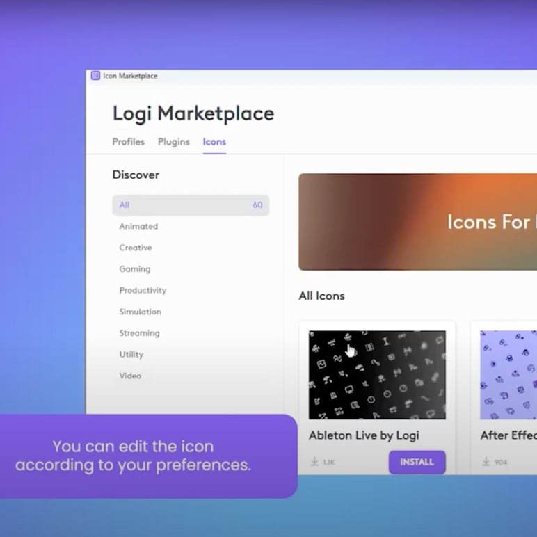Open the Simulation category
Image resolution: width=537 pixels, height=537 pixels.
tap(140, 312)
